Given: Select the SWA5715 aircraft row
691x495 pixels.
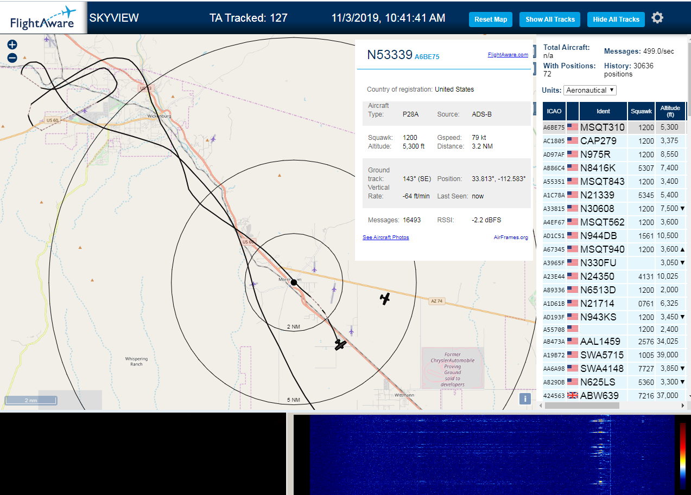Looking at the screenshot, I should [x=614, y=355].
